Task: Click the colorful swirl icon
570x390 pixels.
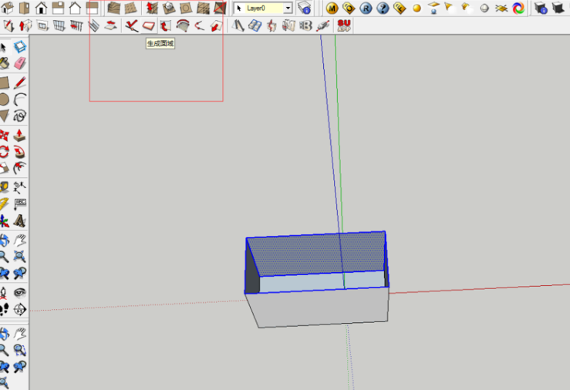Action: (519, 8)
